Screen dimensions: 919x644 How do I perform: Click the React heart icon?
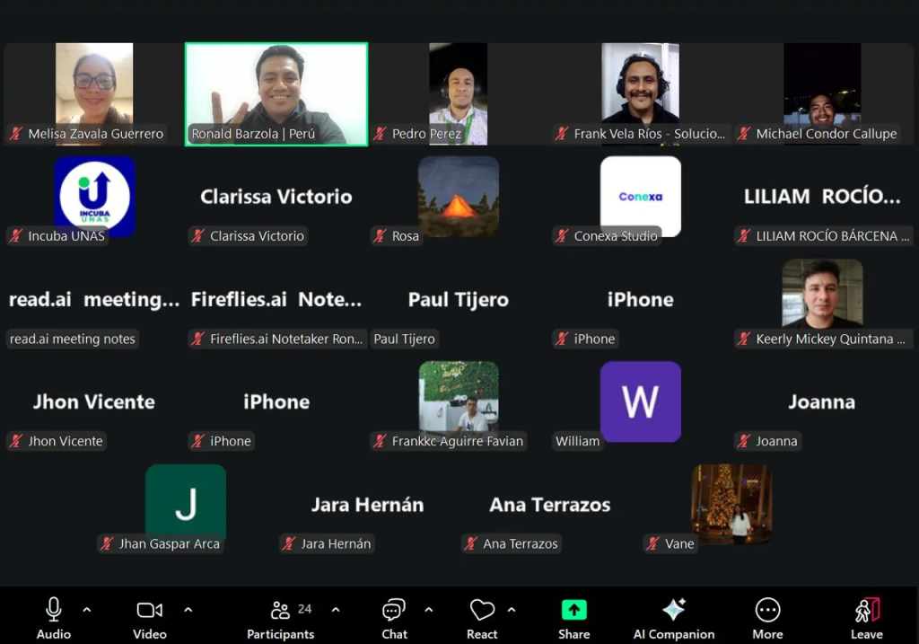(x=482, y=610)
